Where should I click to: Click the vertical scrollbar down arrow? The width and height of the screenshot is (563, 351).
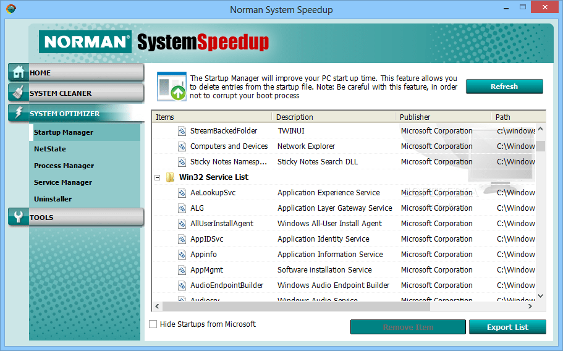coord(540,296)
